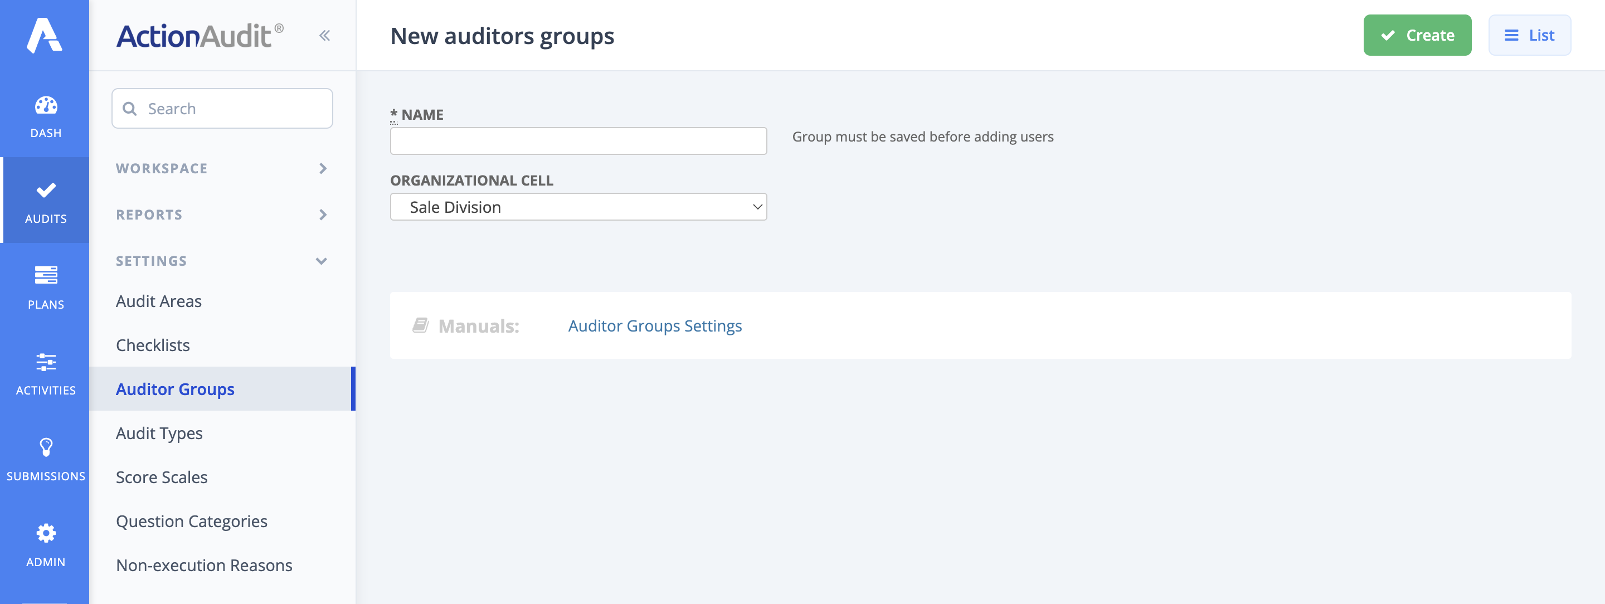
Task: Open the Score Scales settings
Action: click(x=160, y=477)
